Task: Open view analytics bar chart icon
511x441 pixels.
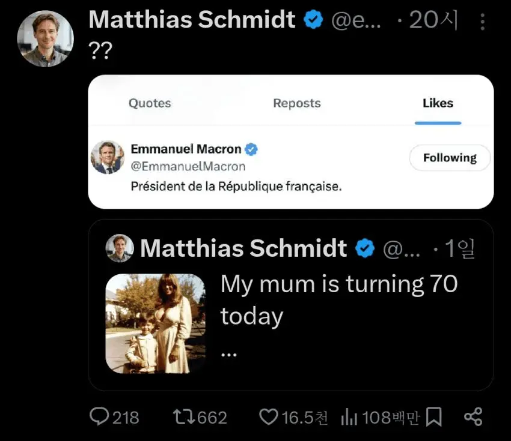Action: coord(350,417)
